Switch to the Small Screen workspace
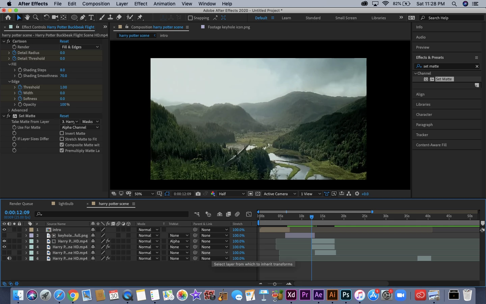Screen dimensions: 486x304 (346, 18)
